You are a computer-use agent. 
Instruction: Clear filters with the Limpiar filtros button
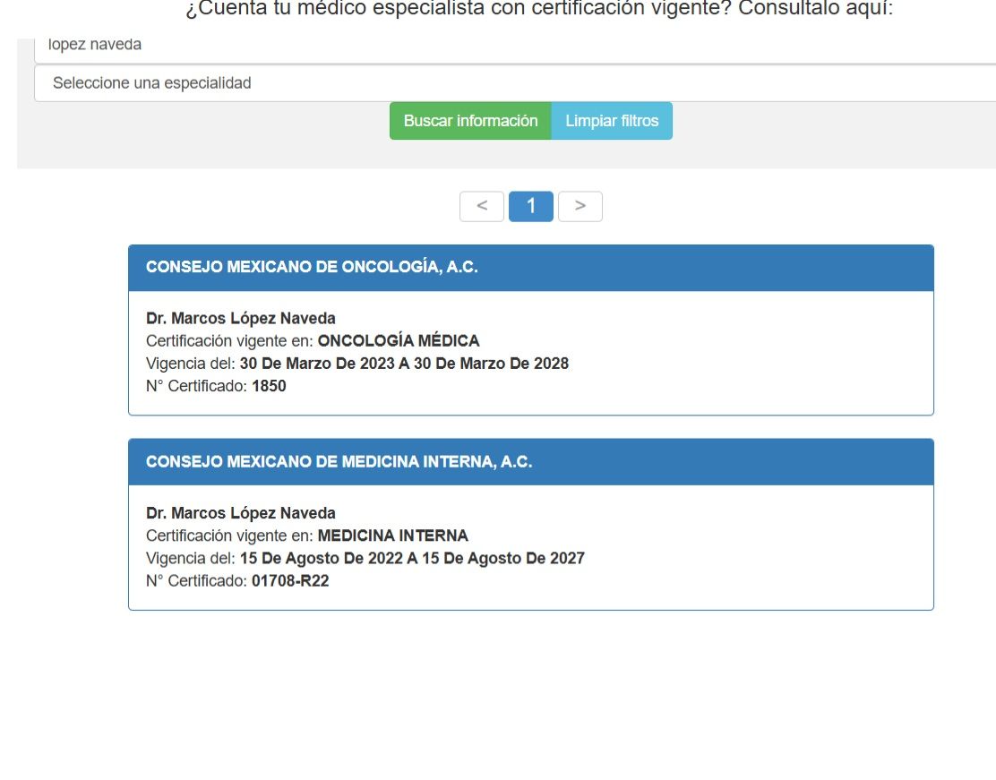click(612, 121)
